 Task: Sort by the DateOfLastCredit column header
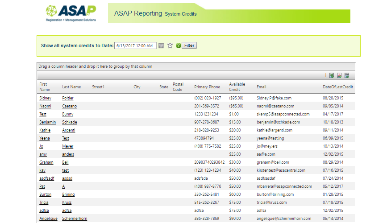(x=338, y=87)
